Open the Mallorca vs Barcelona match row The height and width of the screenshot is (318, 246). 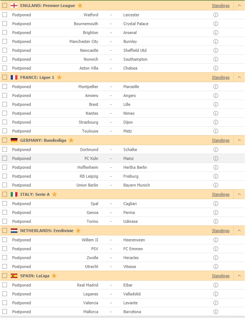pos(111,312)
